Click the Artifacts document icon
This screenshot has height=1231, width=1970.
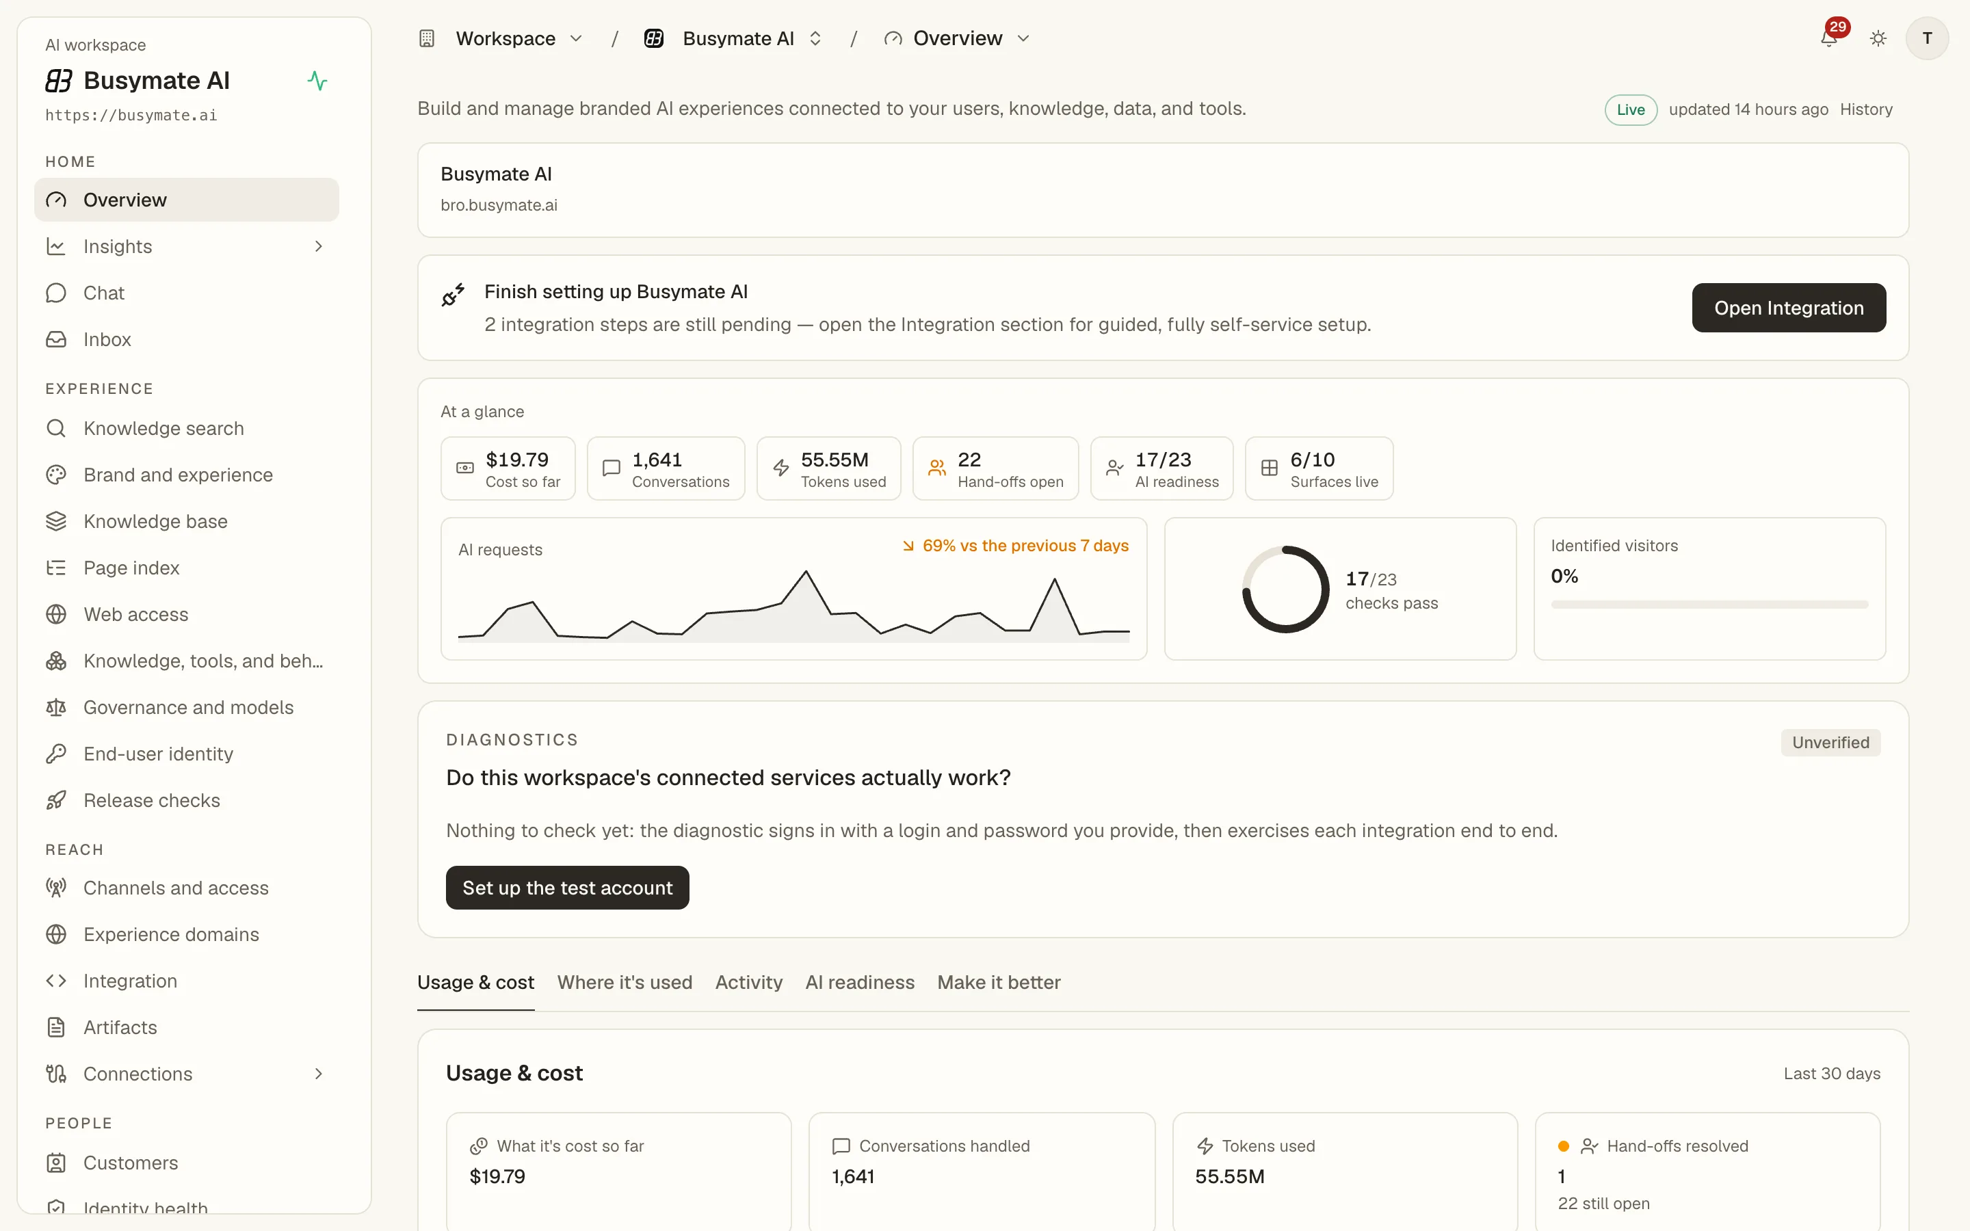tap(56, 1027)
